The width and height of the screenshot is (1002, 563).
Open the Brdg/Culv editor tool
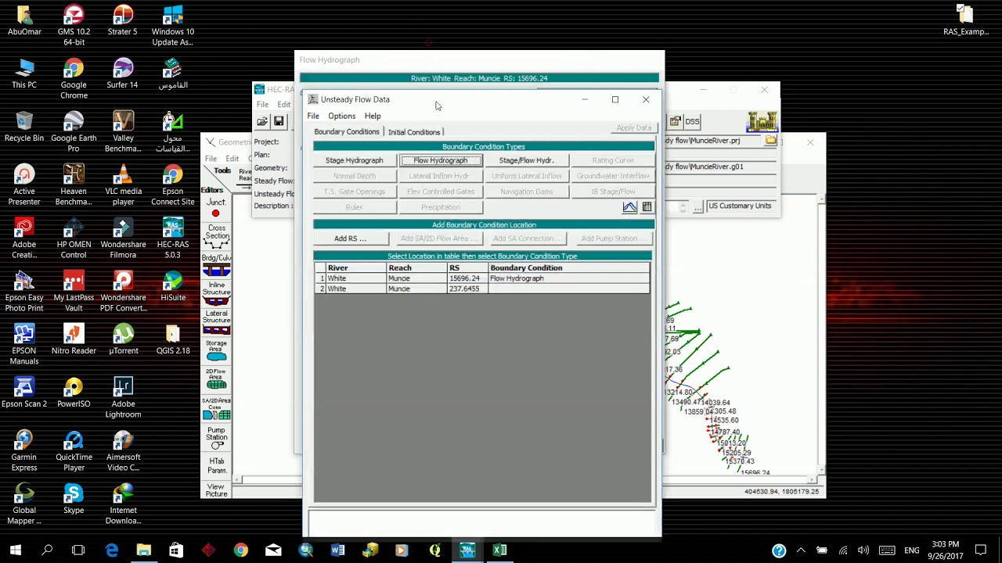tap(216, 266)
